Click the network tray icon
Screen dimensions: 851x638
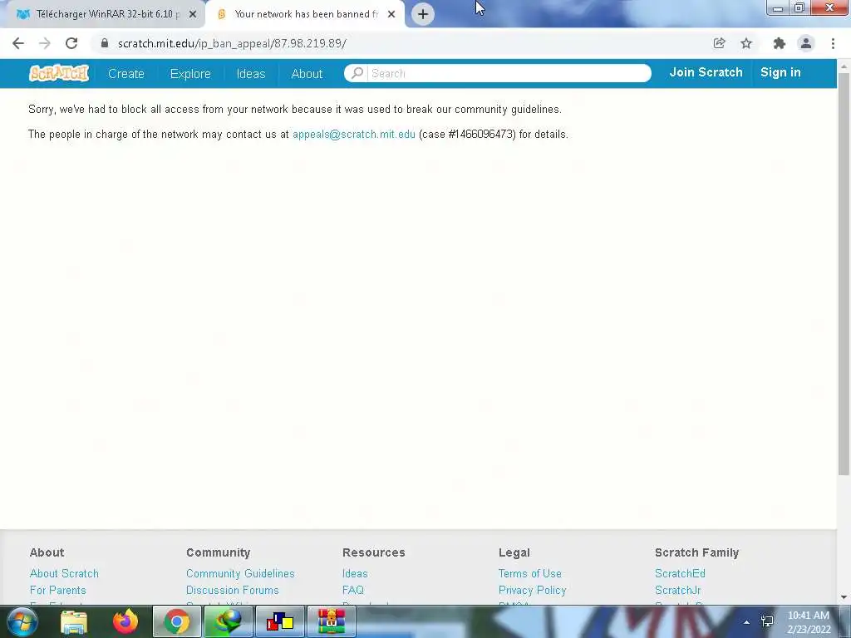coord(767,621)
